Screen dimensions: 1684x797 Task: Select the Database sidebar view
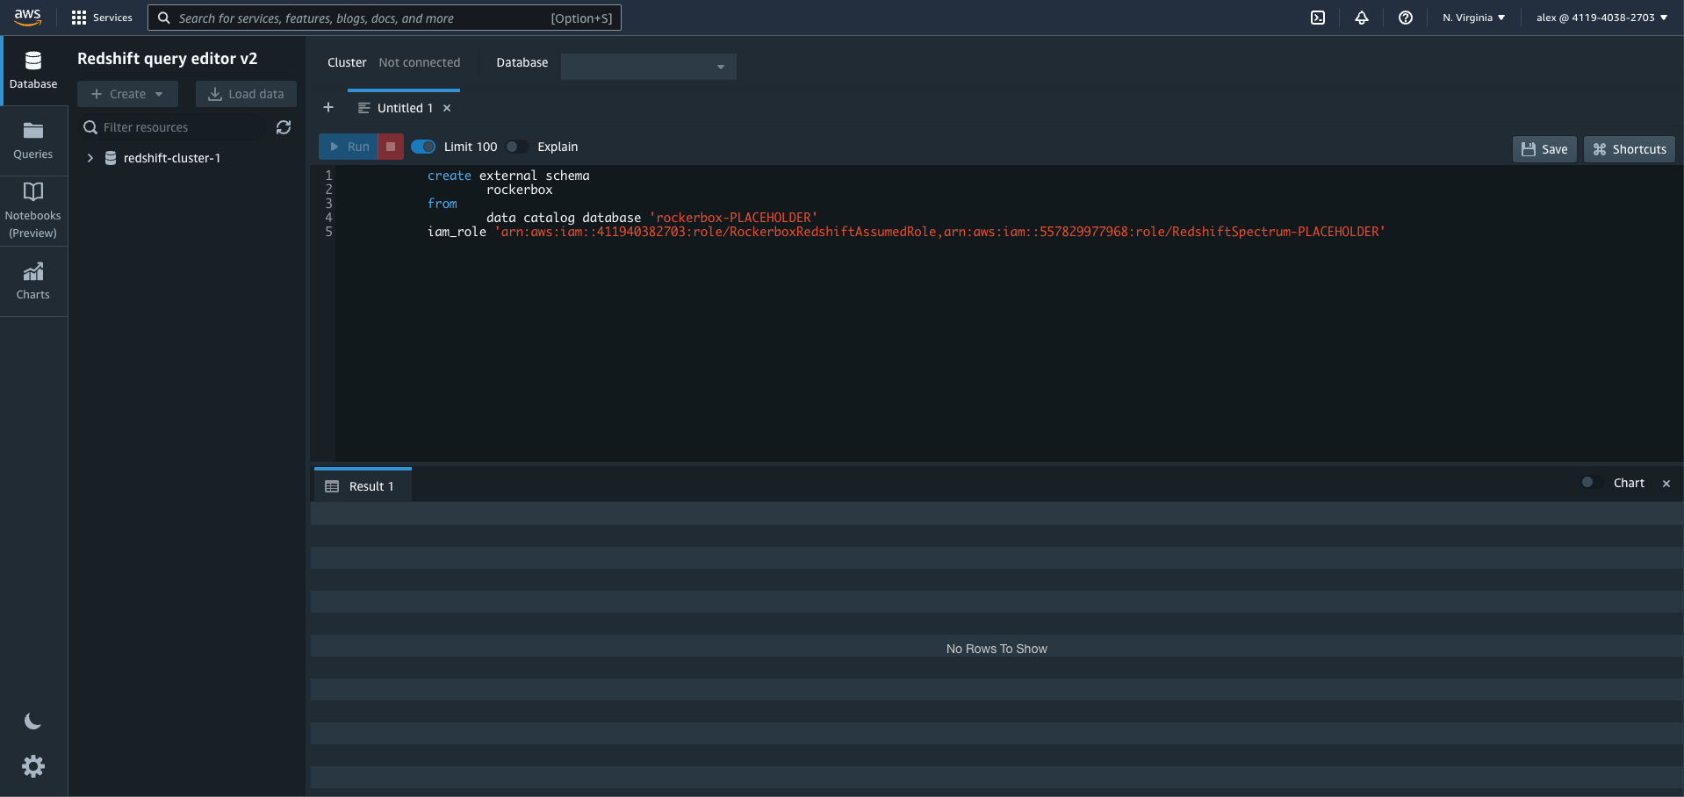tap(33, 71)
